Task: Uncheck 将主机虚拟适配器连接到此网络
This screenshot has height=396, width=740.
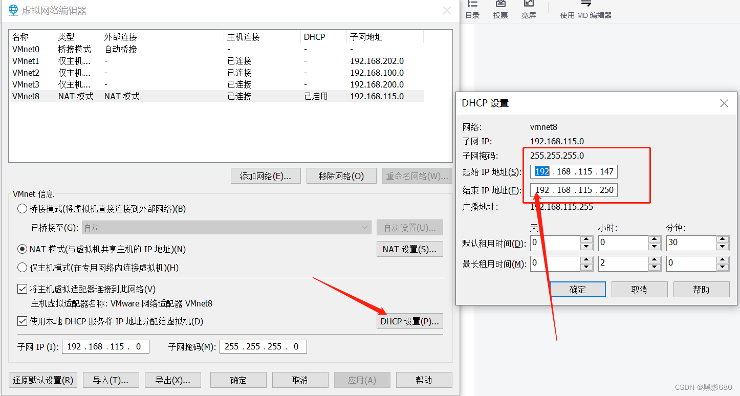Action: 22,289
